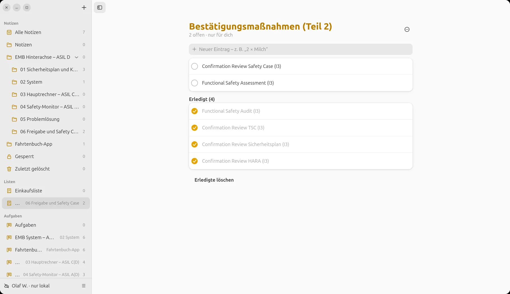Open the Notizen folder
The image size is (510, 294).
pos(46,45)
